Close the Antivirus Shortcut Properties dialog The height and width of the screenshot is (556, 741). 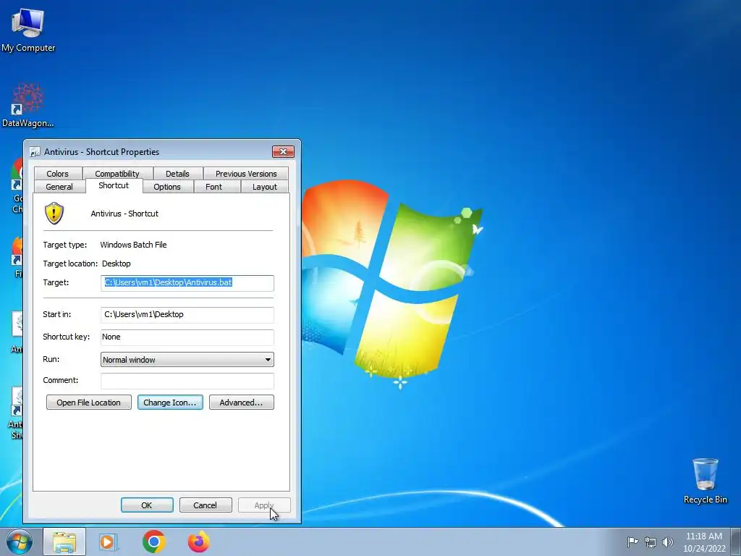283,151
